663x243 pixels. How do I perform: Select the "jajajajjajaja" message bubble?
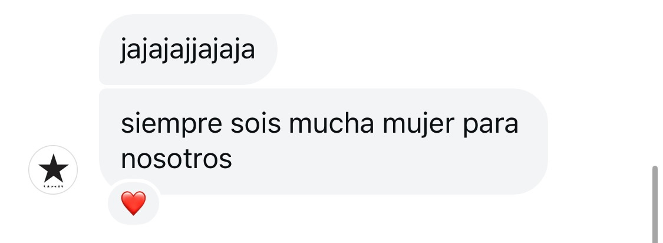(188, 50)
